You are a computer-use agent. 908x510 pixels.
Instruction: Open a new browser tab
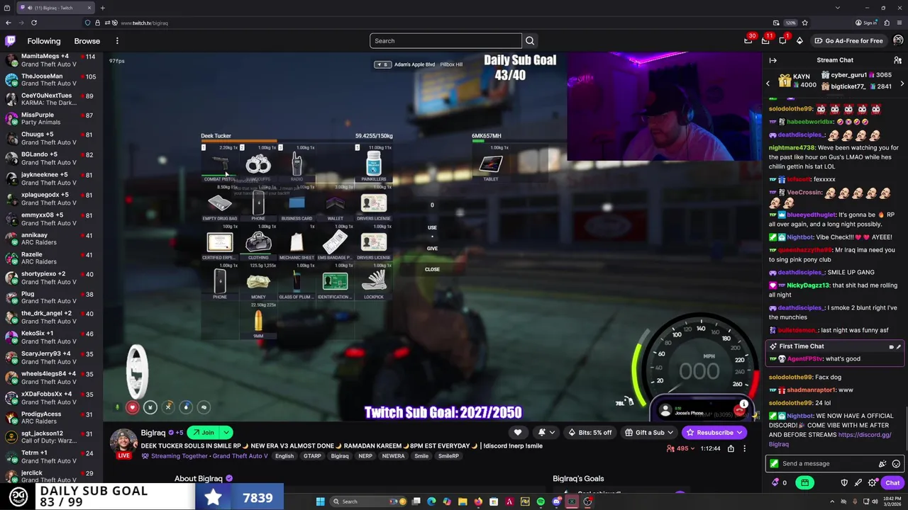pyautogui.click(x=102, y=8)
